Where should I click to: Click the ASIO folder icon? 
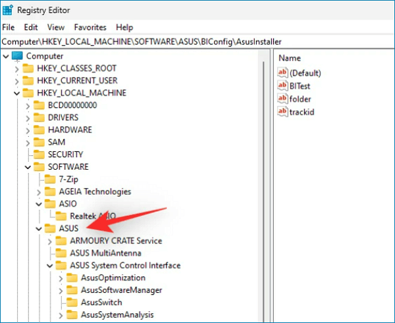pyautogui.click(x=50, y=204)
